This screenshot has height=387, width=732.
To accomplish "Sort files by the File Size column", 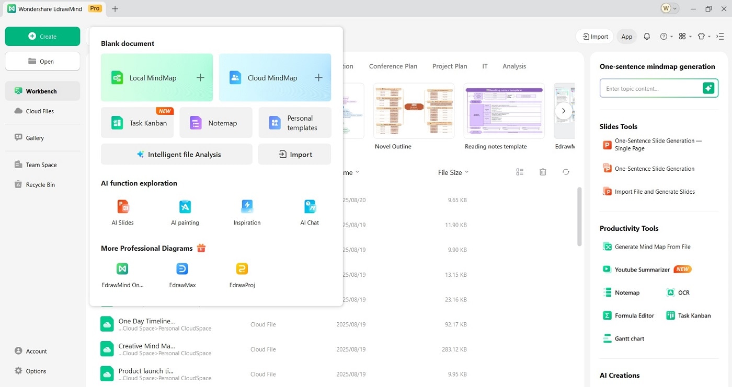I will [453, 172].
